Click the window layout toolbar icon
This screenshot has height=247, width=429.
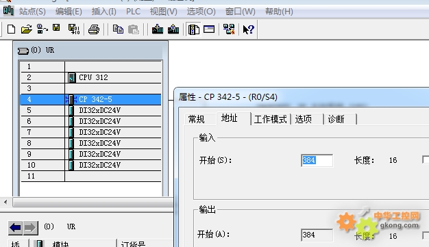(209, 29)
